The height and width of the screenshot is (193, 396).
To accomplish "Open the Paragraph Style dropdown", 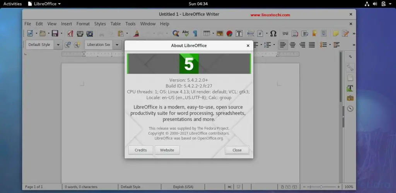I will pos(58,45).
